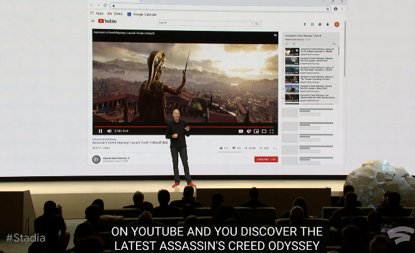
Task: Click the browser forward arrow
Action: point(98,5)
